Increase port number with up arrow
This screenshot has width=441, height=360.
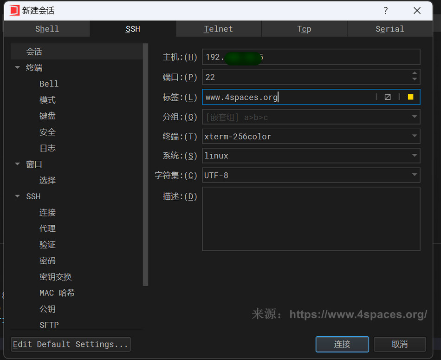click(x=415, y=73)
